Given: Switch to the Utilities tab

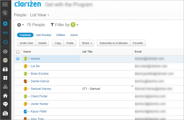Looking at the screenshot, I should pyautogui.click(x=61, y=35).
